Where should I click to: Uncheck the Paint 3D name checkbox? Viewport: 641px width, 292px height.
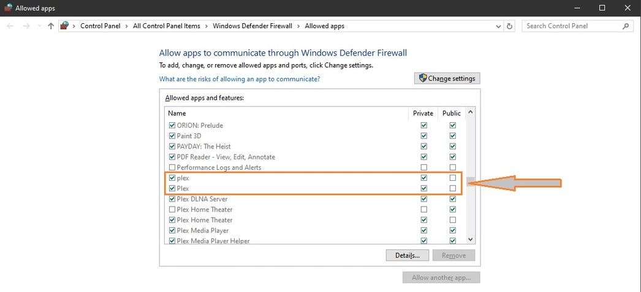tap(172, 136)
